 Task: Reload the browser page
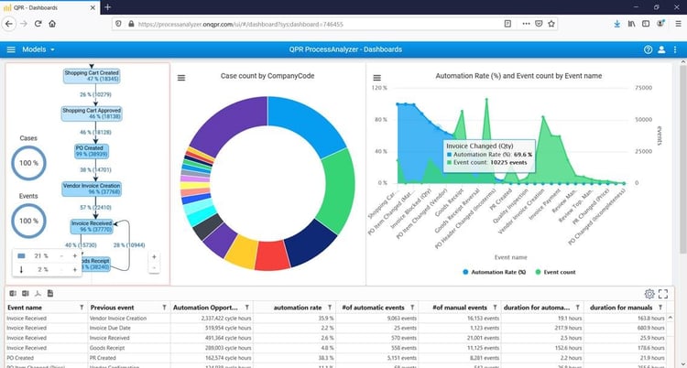tap(38, 24)
